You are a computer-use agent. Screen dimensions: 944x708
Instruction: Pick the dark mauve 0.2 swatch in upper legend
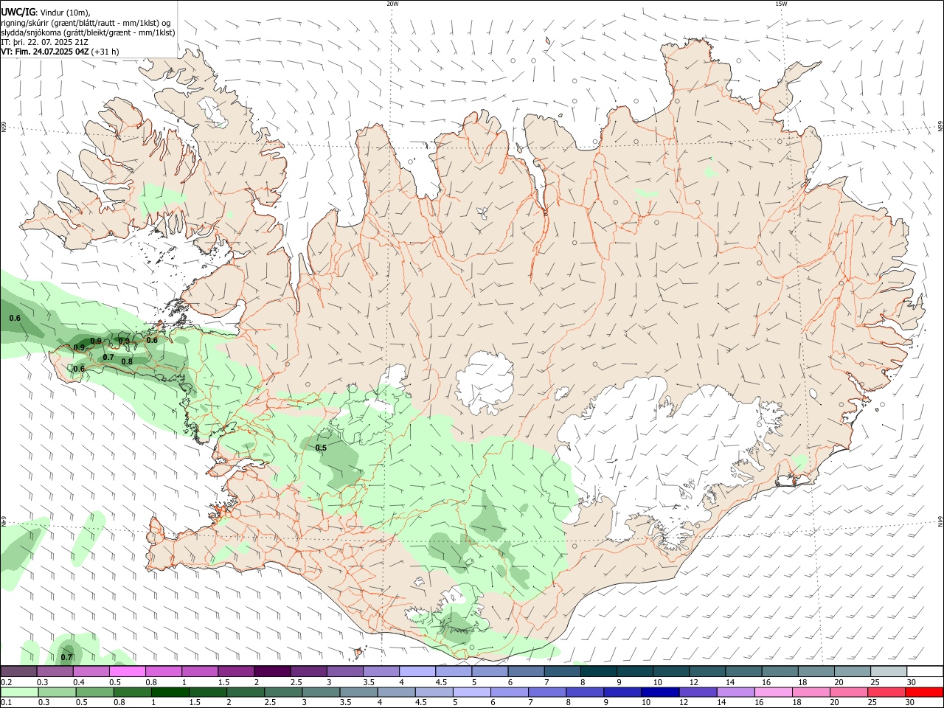point(19,671)
